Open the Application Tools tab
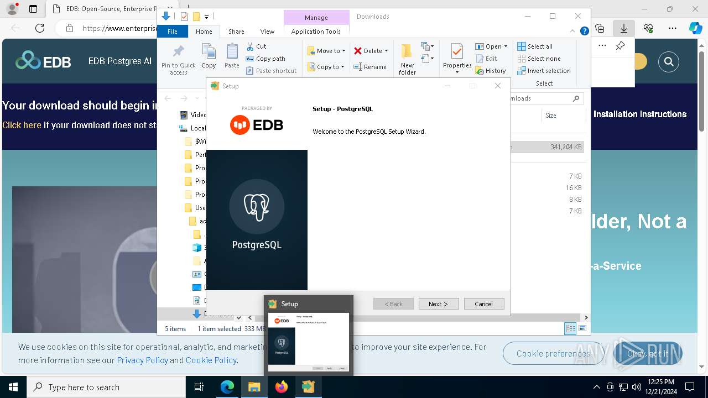This screenshot has width=708, height=398. pos(316,32)
